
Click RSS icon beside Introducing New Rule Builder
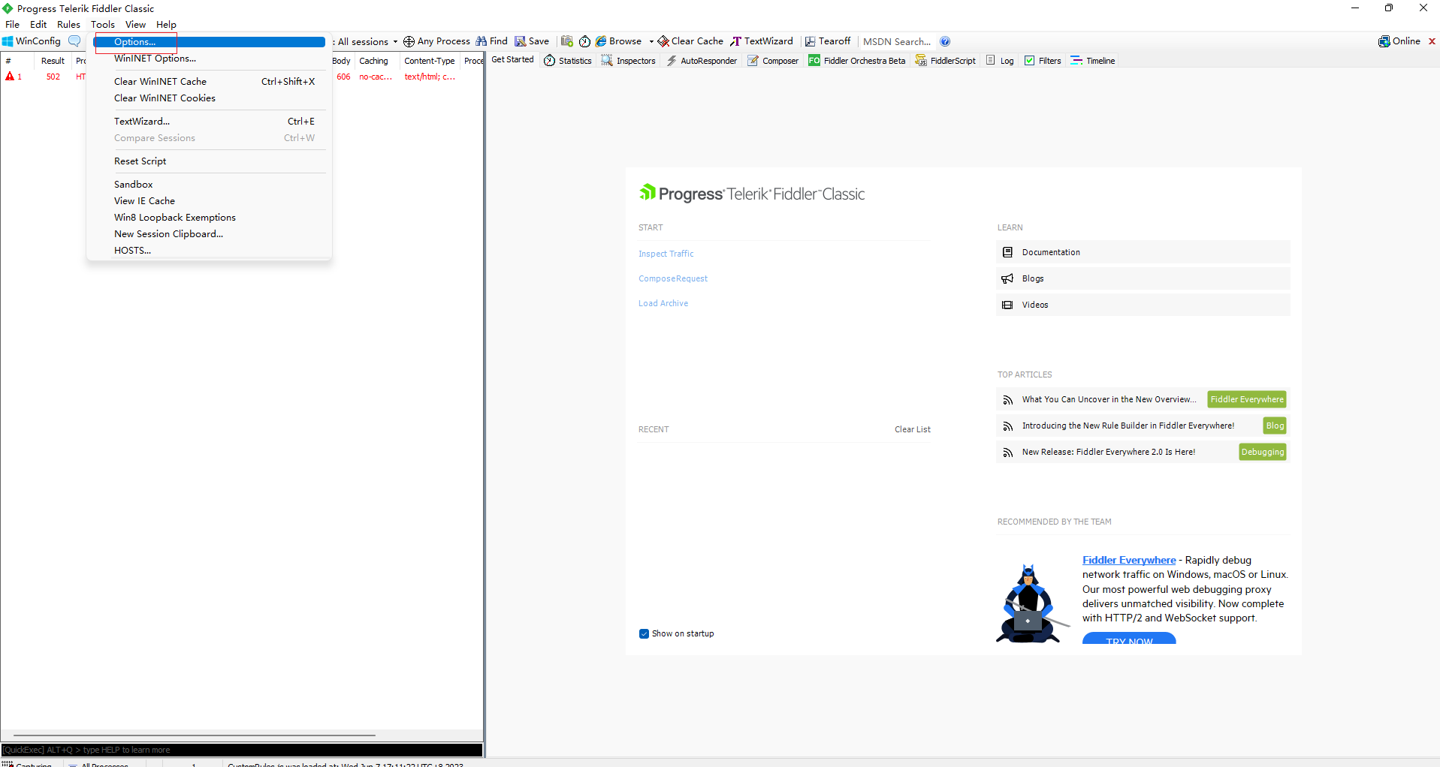coord(1008,426)
